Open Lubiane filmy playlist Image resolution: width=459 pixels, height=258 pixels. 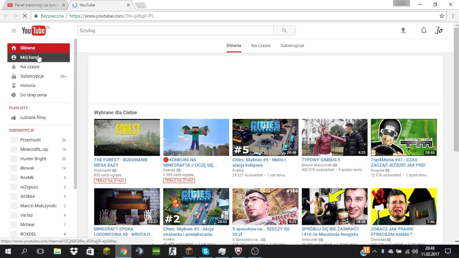click(39, 118)
